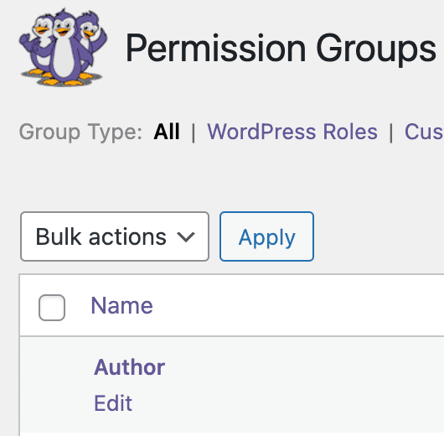Sort the table by Name column

click(x=121, y=305)
